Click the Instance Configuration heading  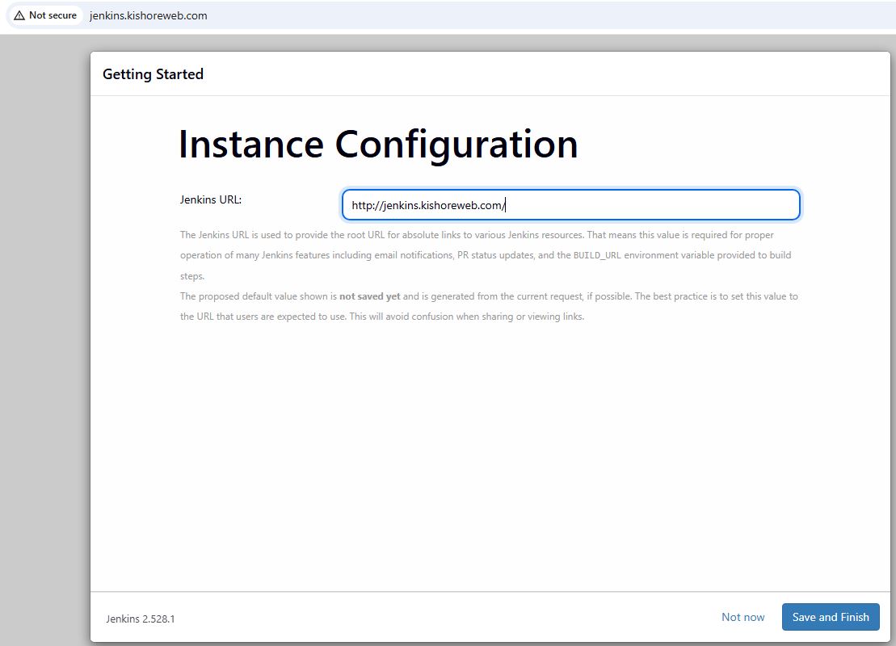pyautogui.click(x=377, y=145)
